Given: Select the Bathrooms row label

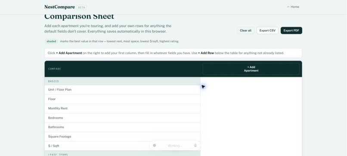Looking at the screenshot, I should coord(56,127).
